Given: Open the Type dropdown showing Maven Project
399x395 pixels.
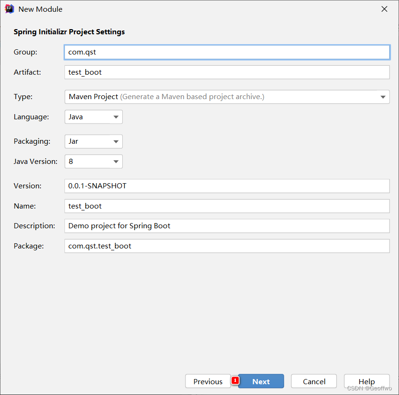Looking at the screenshot, I should coord(227,97).
